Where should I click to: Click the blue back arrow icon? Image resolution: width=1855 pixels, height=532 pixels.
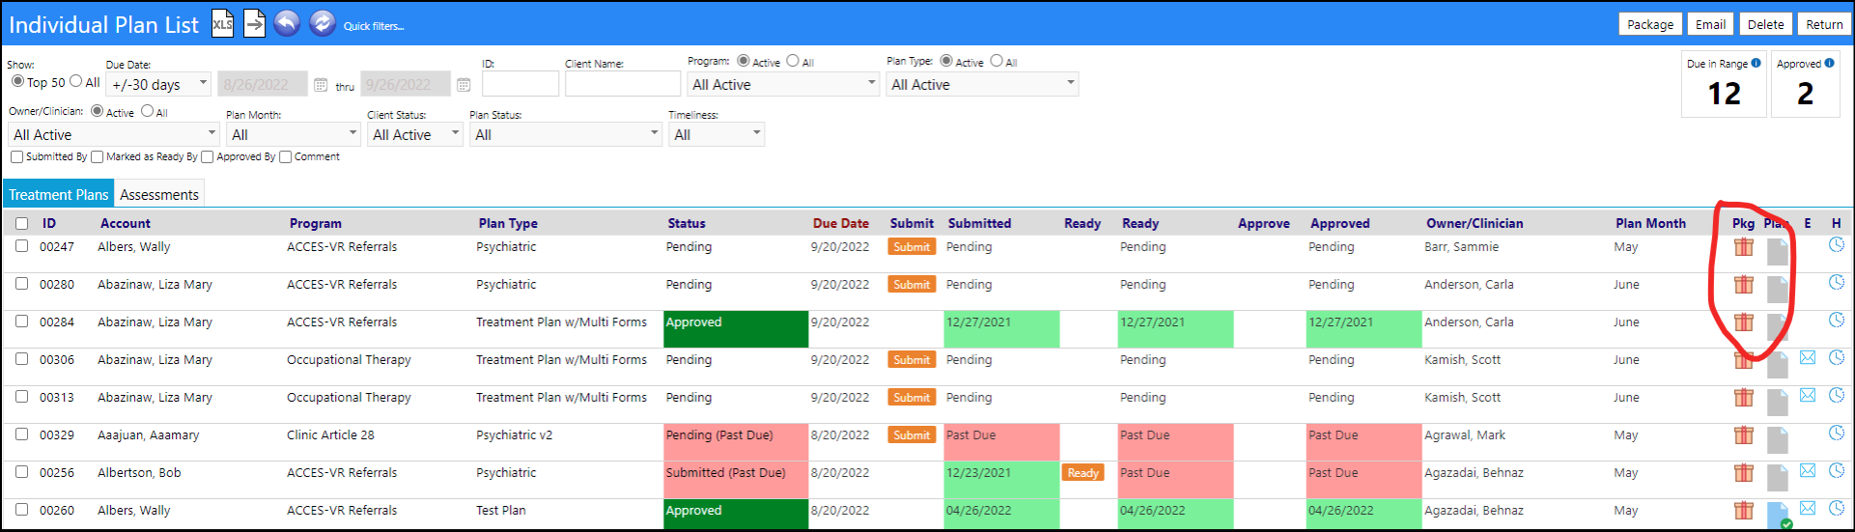pos(287,23)
